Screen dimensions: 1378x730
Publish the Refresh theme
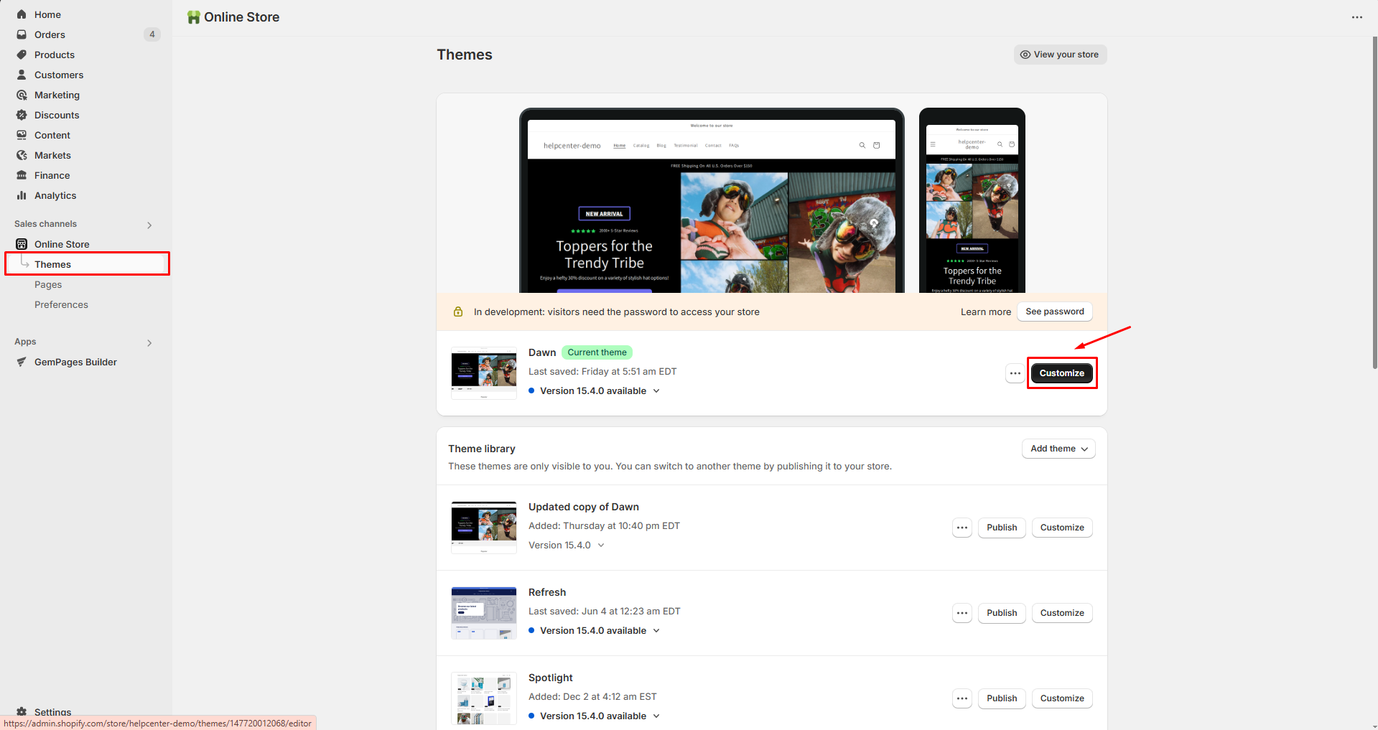1001,613
